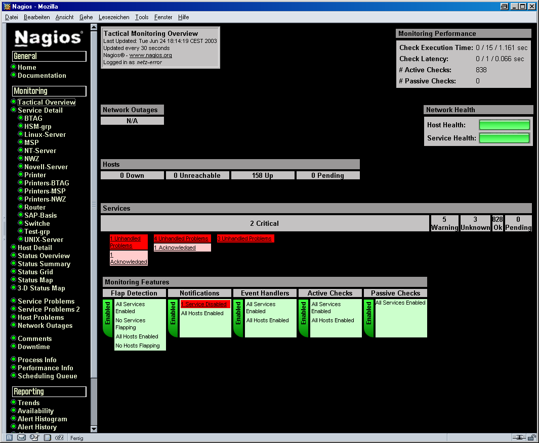This screenshot has width=539, height=443.
Task: Open the Scheduling Queue link
Action: 48,376
